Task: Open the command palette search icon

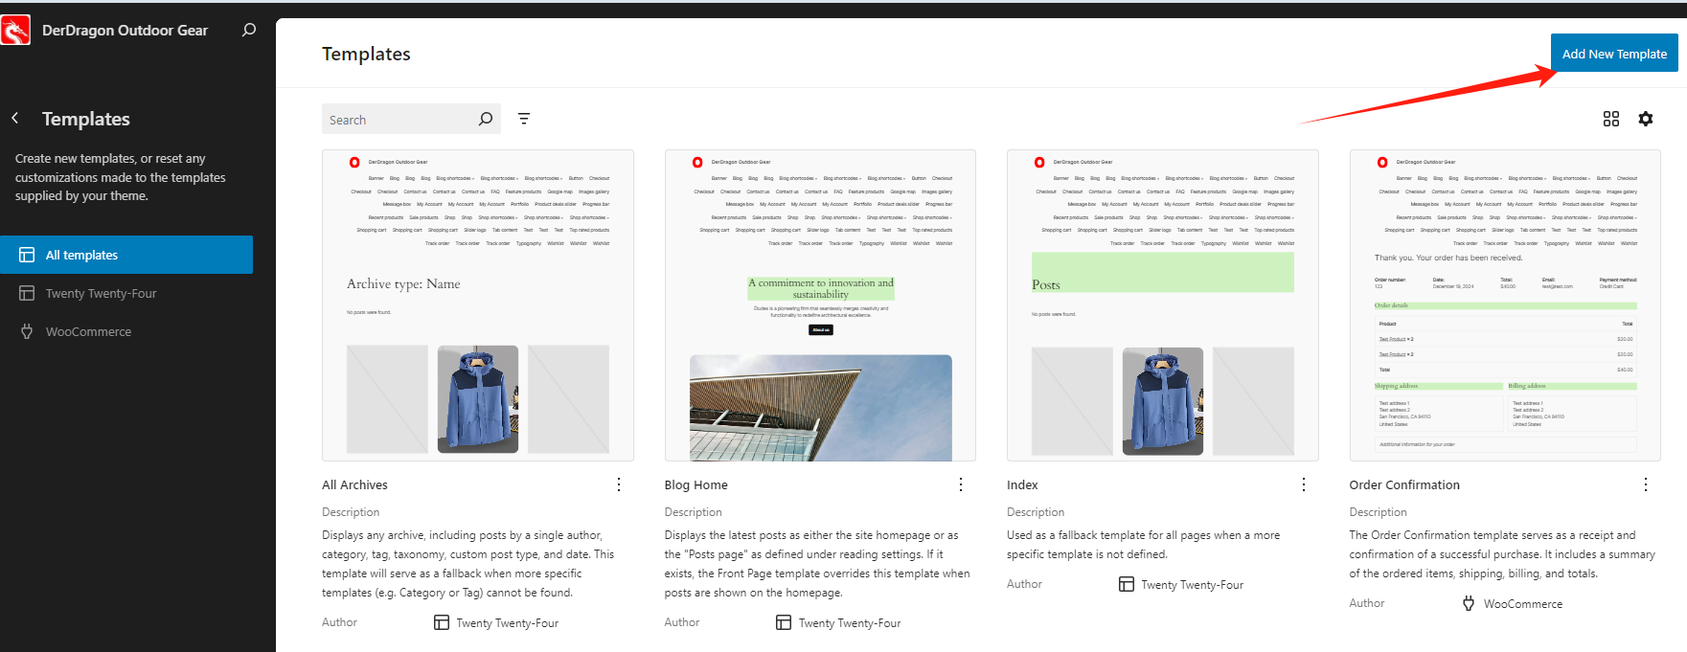Action: (249, 30)
